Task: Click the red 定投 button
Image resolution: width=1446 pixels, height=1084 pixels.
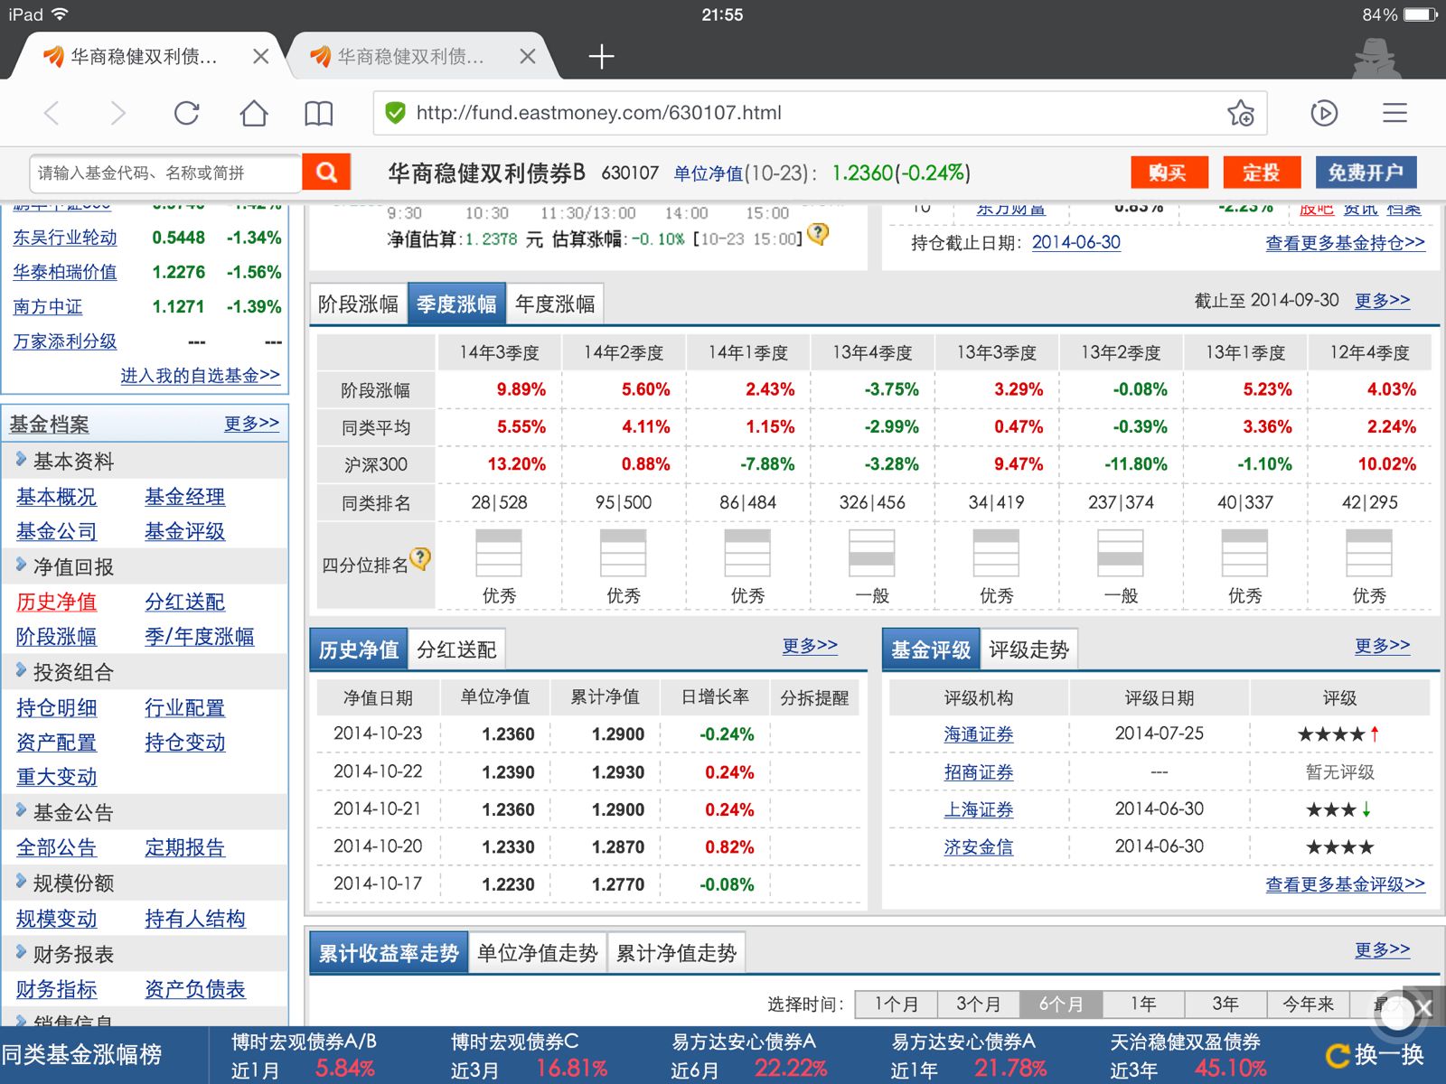Action: pyautogui.click(x=1262, y=173)
